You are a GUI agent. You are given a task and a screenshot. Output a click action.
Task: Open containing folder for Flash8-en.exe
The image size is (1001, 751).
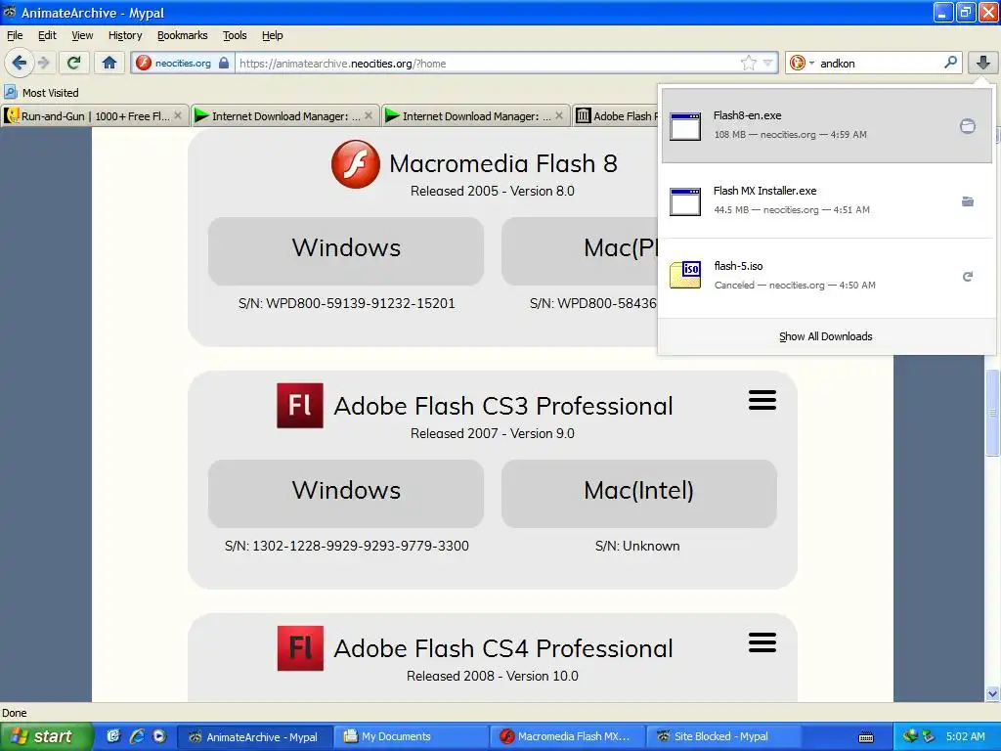[x=967, y=126]
